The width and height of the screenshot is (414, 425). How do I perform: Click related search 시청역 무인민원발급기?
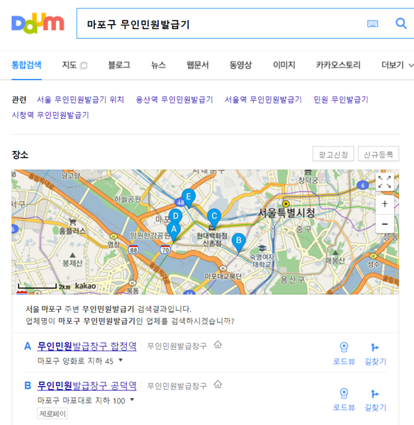(50, 115)
